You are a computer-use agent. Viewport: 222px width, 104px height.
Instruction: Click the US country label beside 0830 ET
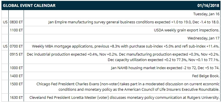[x=5, y=22]
